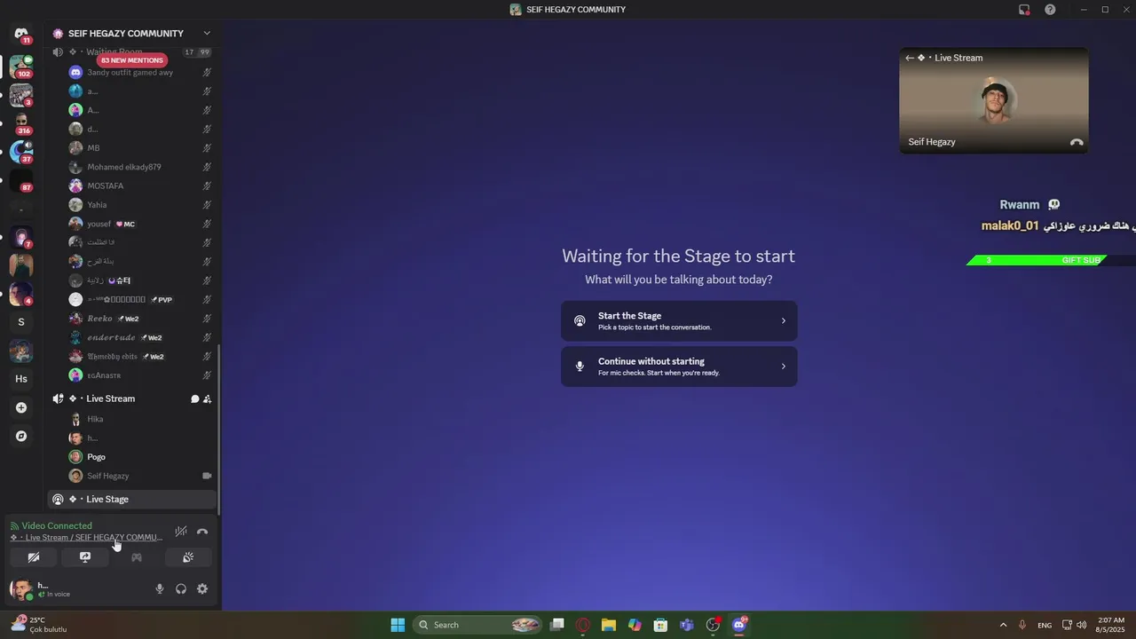Mute microphone in user panel

point(160,588)
